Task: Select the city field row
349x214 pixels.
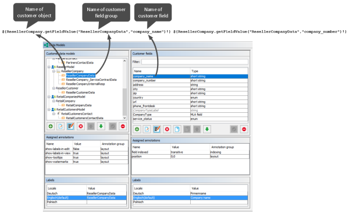Action: click(190, 89)
